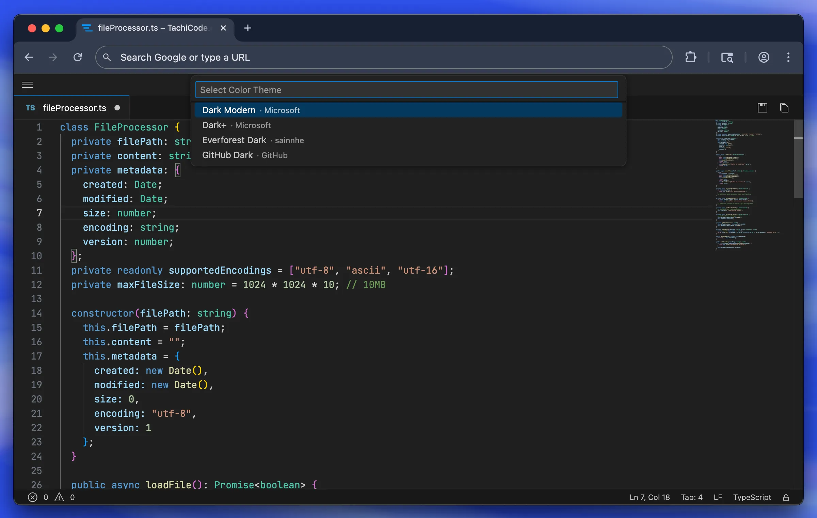
Task: Click the copy files icon
Action: [784, 108]
